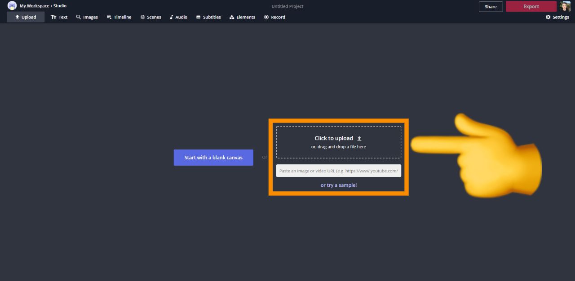The image size is (575, 281).
Task: Select the Text tool icon
Action: (x=54, y=17)
